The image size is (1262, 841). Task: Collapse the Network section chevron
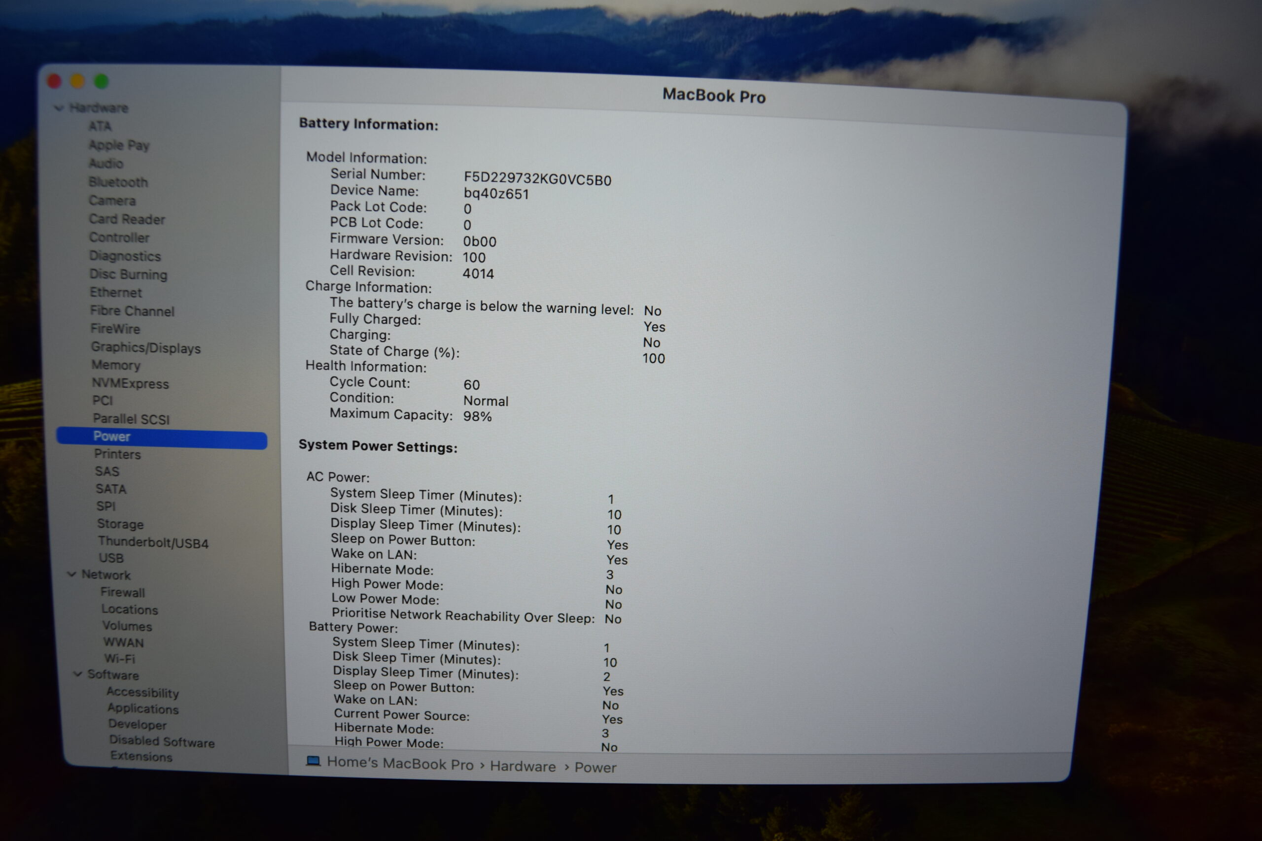(x=71, y=574)
